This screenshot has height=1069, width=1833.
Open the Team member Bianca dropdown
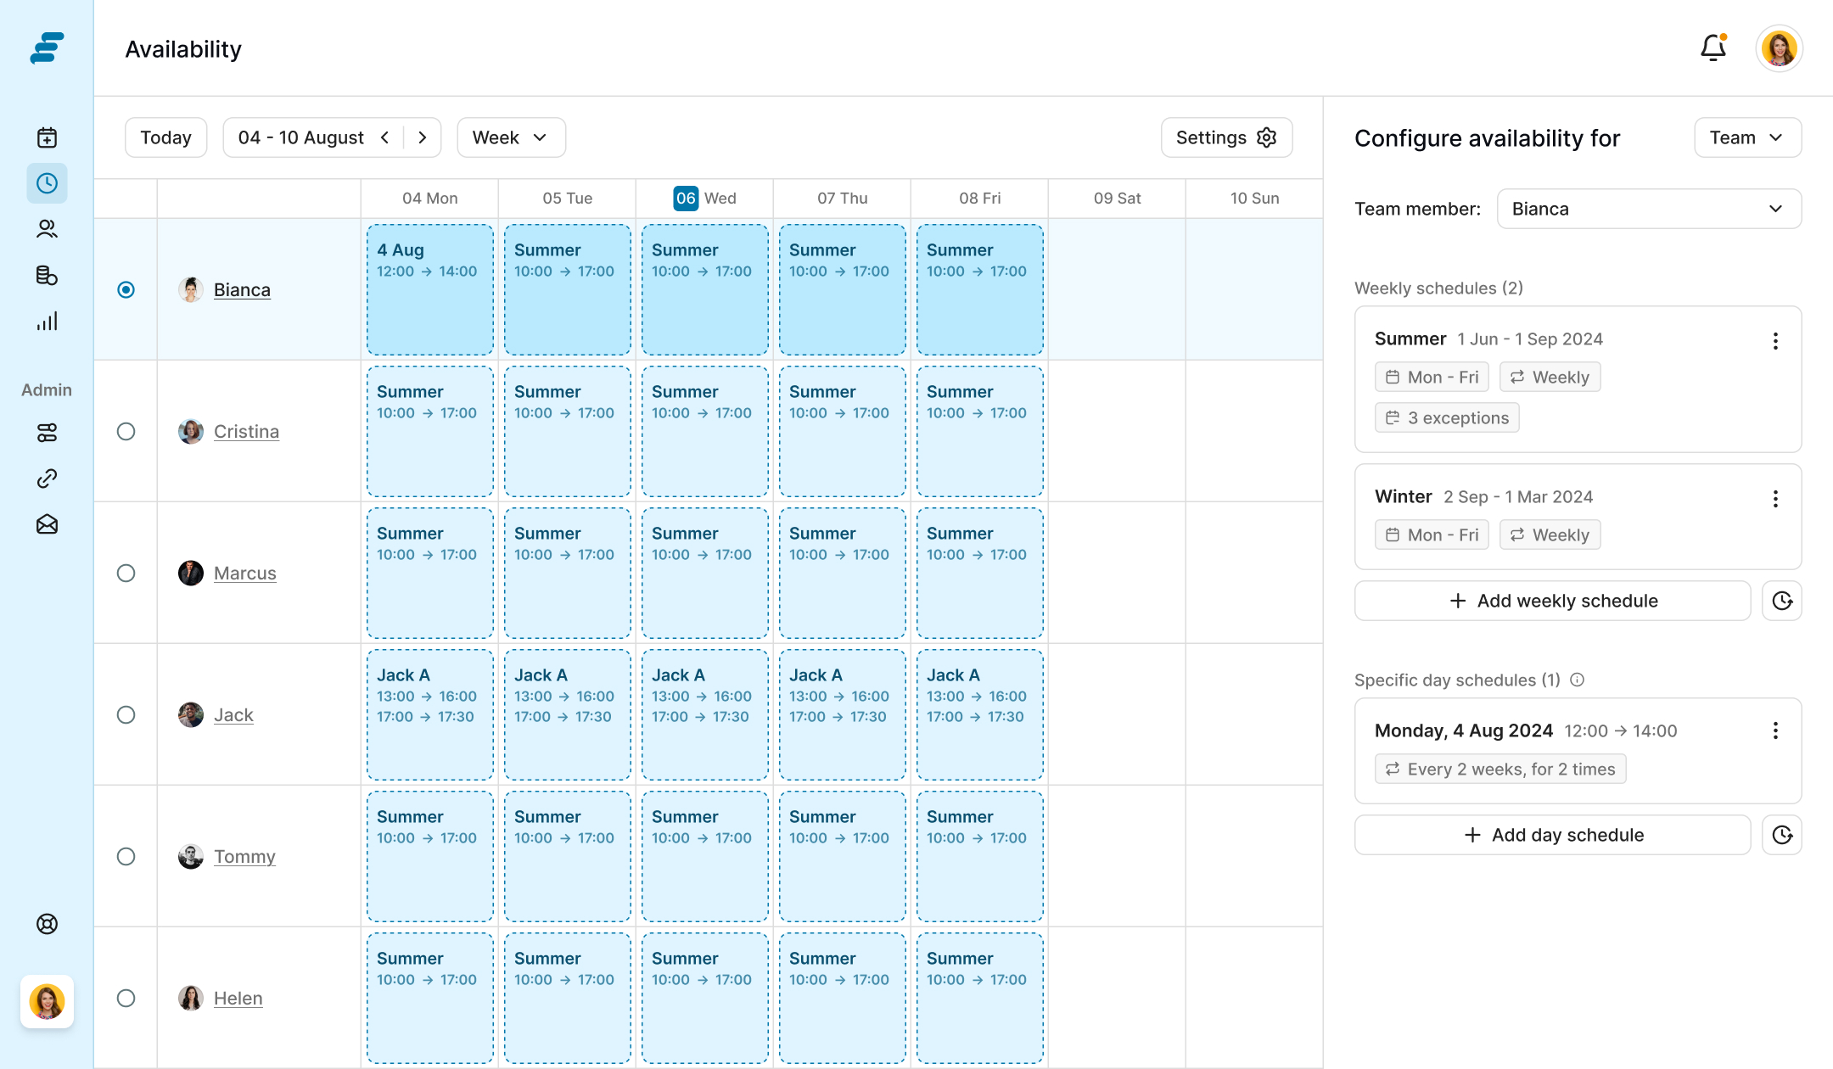pyautogui.click(x=1648, y=209)
